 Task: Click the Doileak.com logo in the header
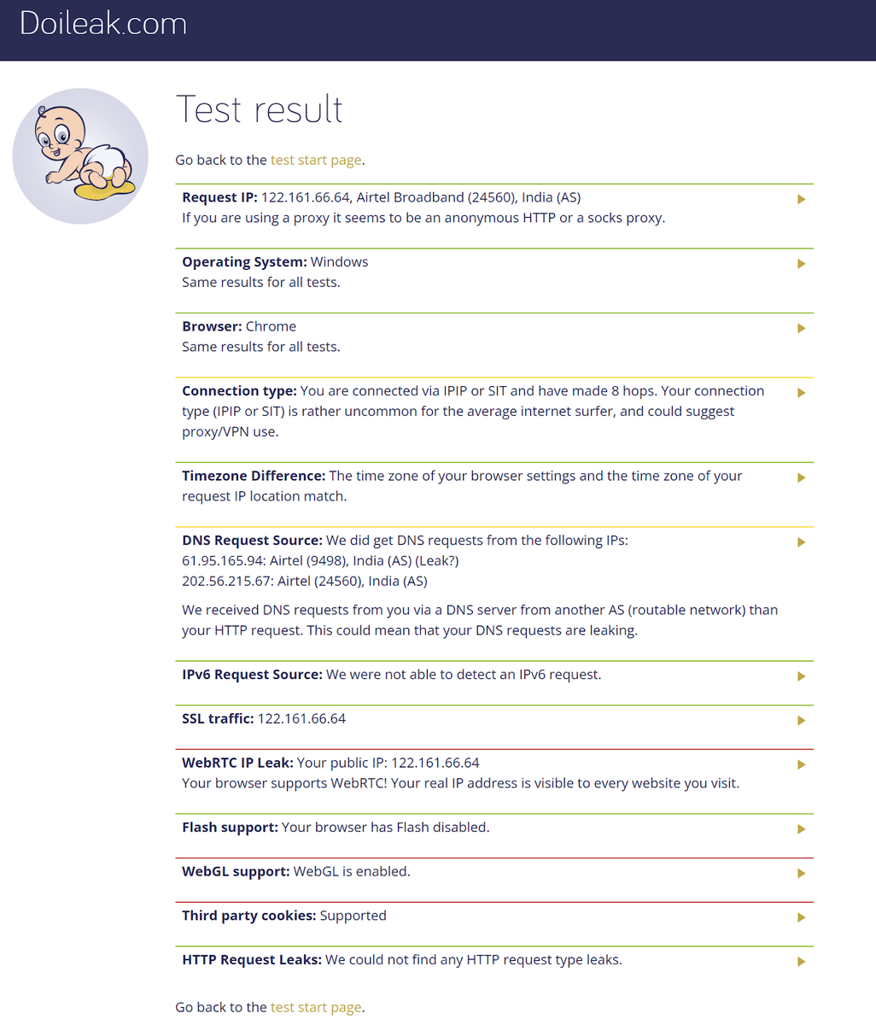tap(103, 23)
